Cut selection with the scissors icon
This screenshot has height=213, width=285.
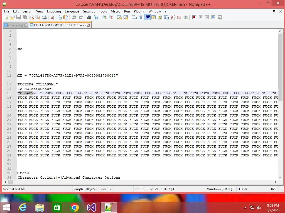point(53,17)
